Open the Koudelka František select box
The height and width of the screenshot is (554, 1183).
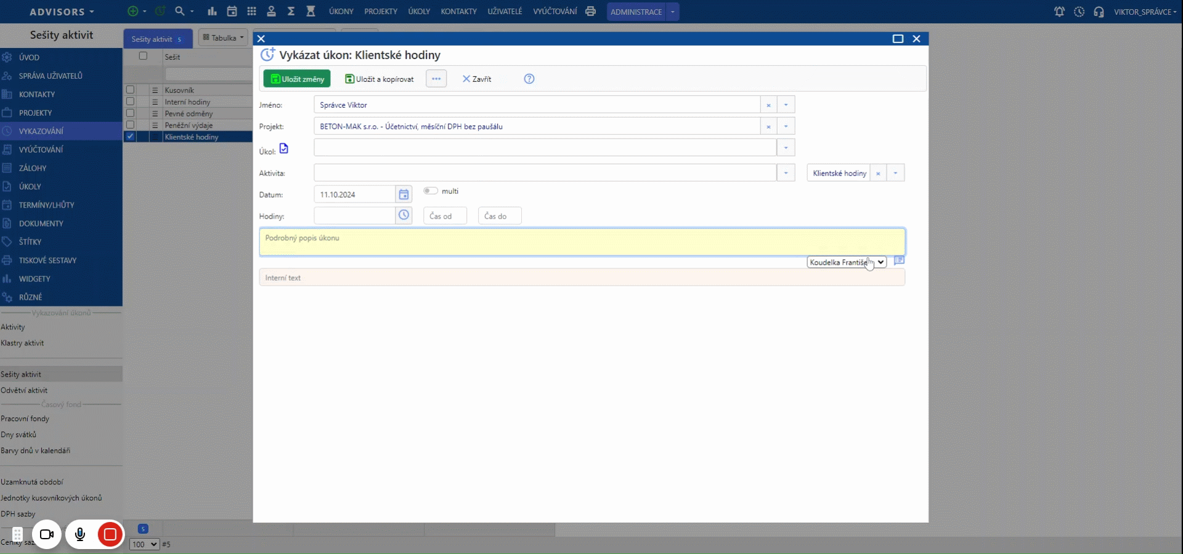click(846, 262)
